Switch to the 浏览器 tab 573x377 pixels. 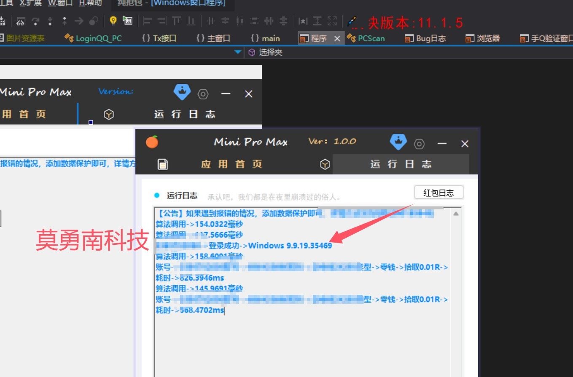coord(483,38)
